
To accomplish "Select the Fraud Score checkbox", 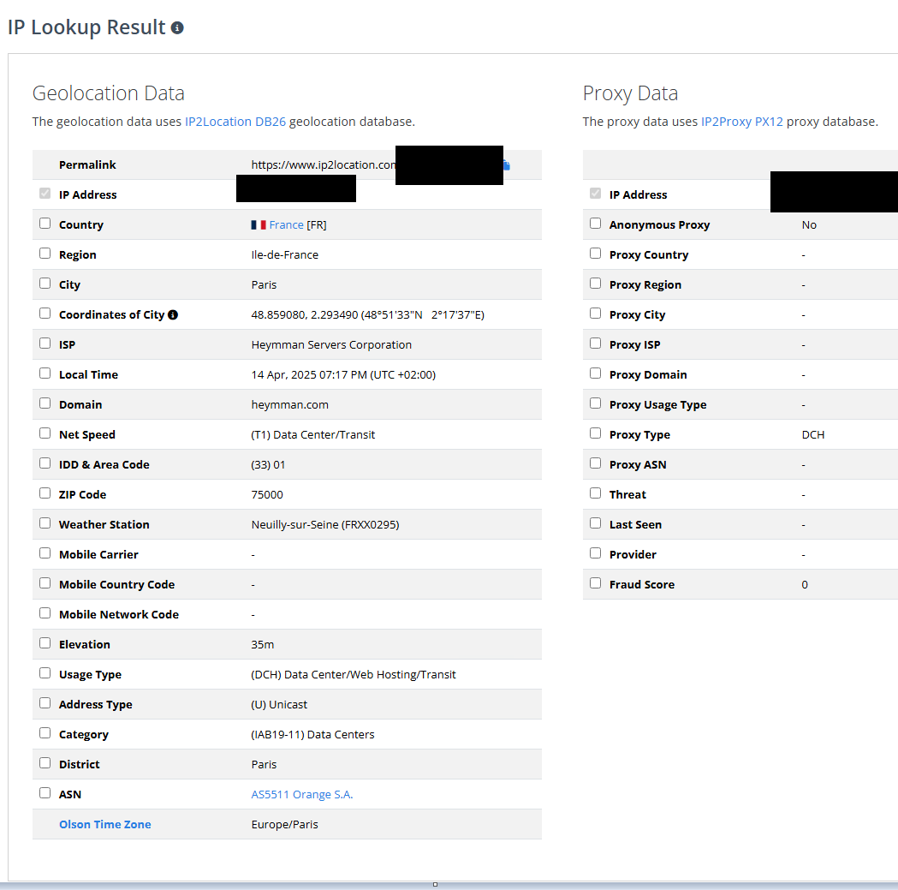I will pos(596,582).
